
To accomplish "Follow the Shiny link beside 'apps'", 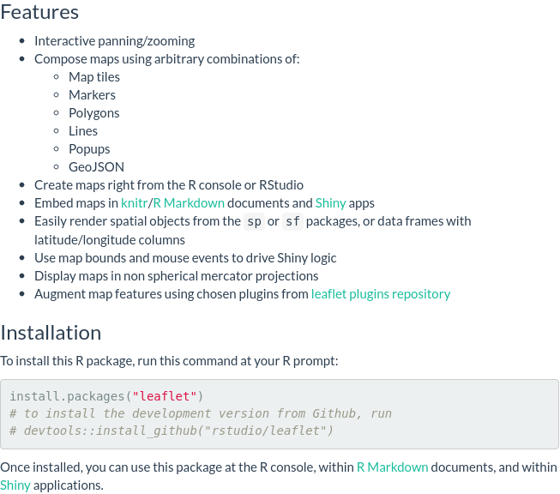I will (x=331, y=203).
